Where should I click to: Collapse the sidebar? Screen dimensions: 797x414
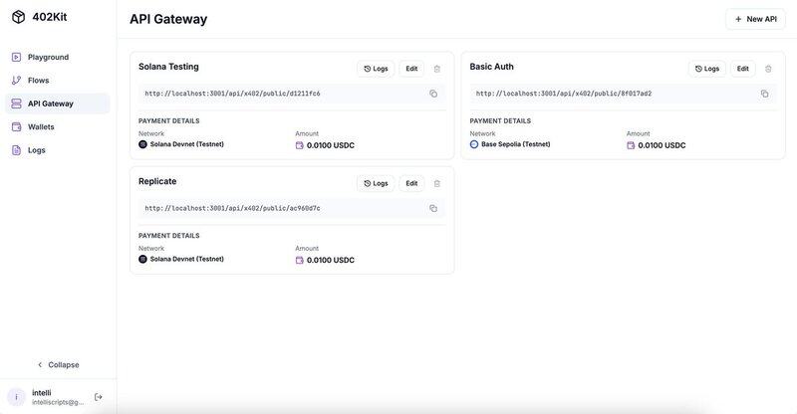point(58,364)
